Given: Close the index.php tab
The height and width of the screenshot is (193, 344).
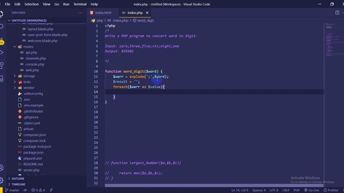Looking at the screenshot, I should tap(147, 13).
